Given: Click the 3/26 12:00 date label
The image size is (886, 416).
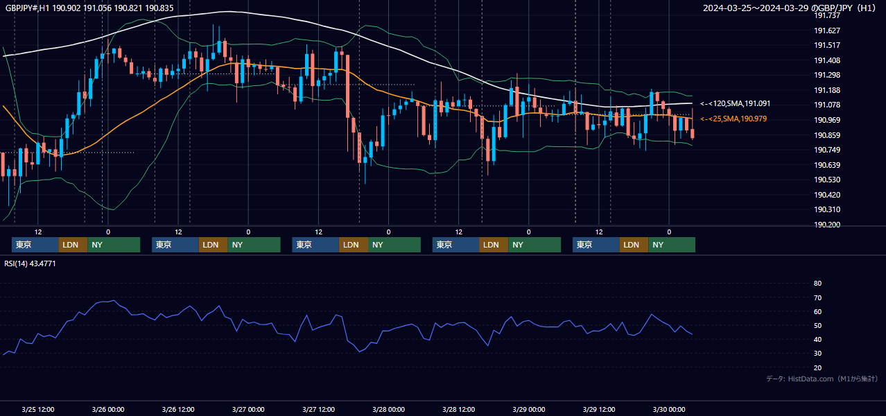Looking at the screenshot, I should [x=178, y=409].
